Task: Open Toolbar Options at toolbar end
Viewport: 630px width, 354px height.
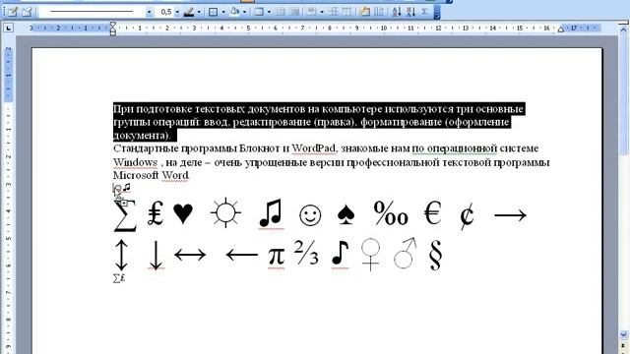Action: tap(437, 12)
